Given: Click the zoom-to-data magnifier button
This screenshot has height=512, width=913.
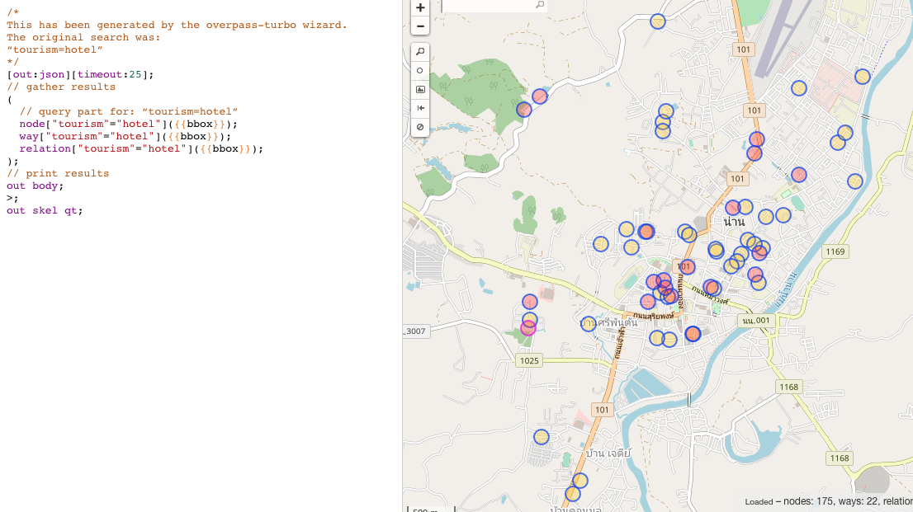Looking at the screenshot, I should (420, 52).
